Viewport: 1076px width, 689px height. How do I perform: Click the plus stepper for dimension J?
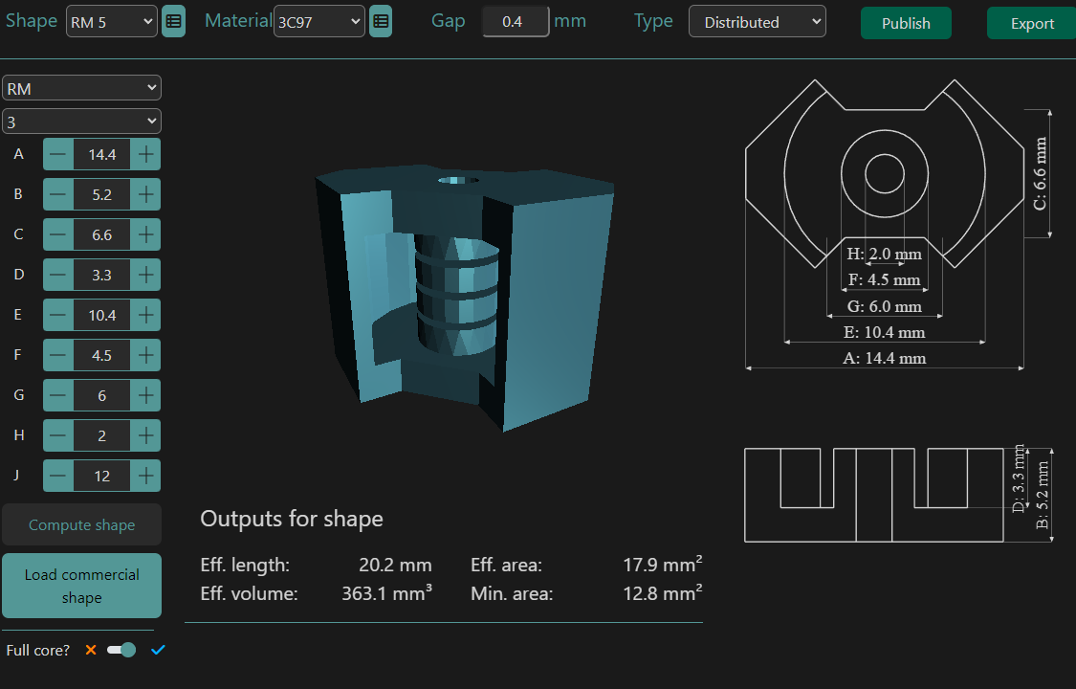click(145, 476)
